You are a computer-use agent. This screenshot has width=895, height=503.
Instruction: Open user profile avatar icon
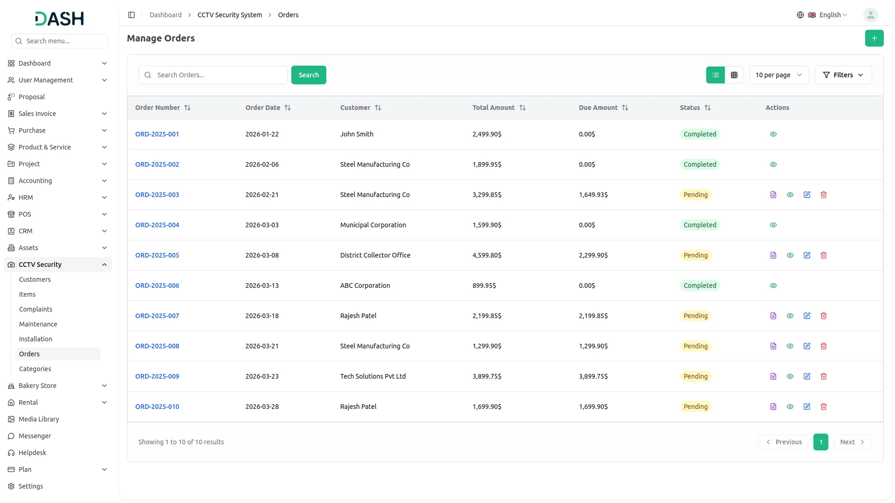(x=870, y=15)
